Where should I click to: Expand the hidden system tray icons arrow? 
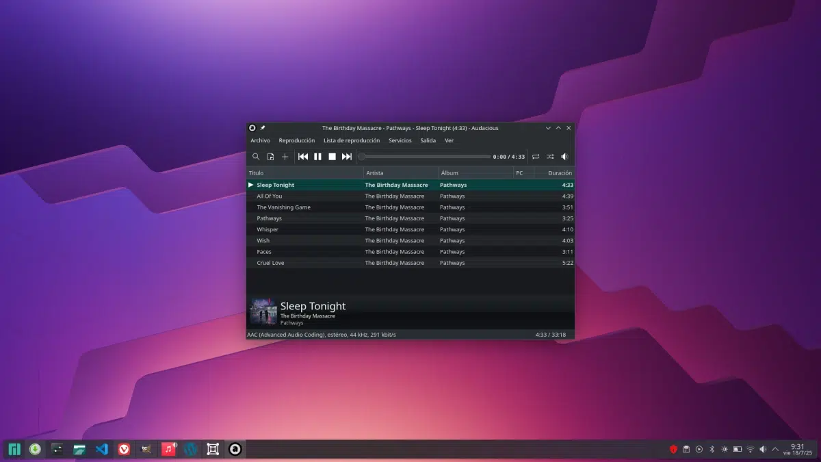point(775,450)
